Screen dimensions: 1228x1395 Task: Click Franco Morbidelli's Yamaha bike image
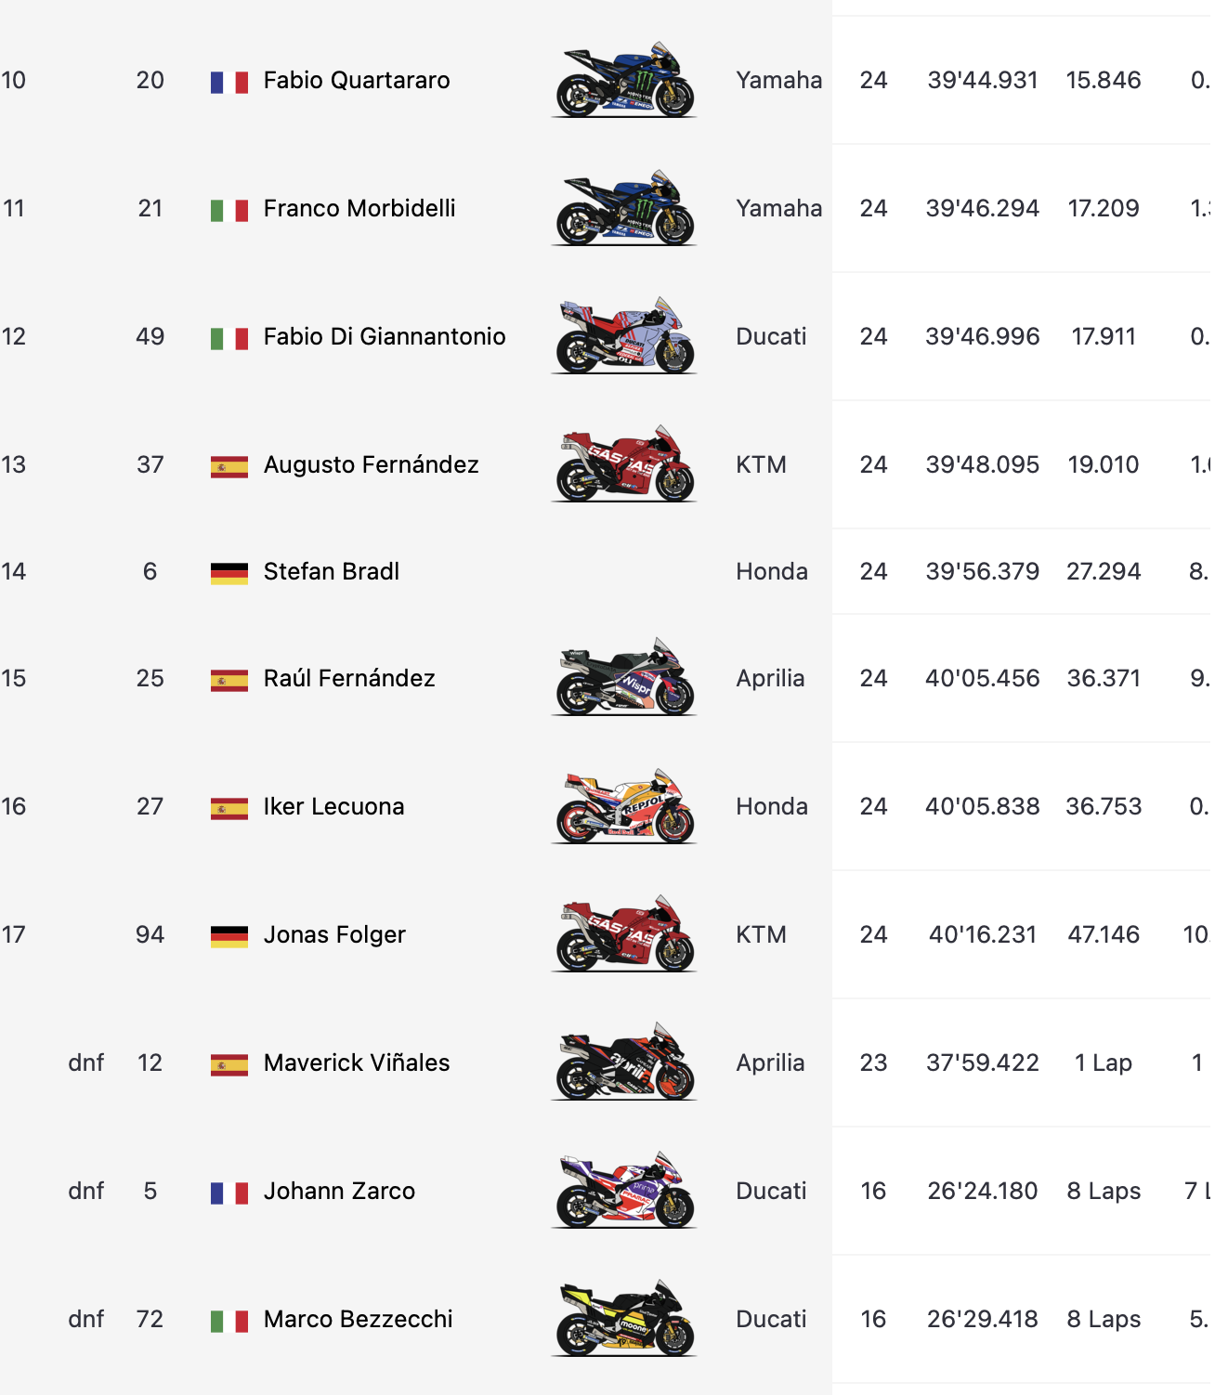pos(623,208)
